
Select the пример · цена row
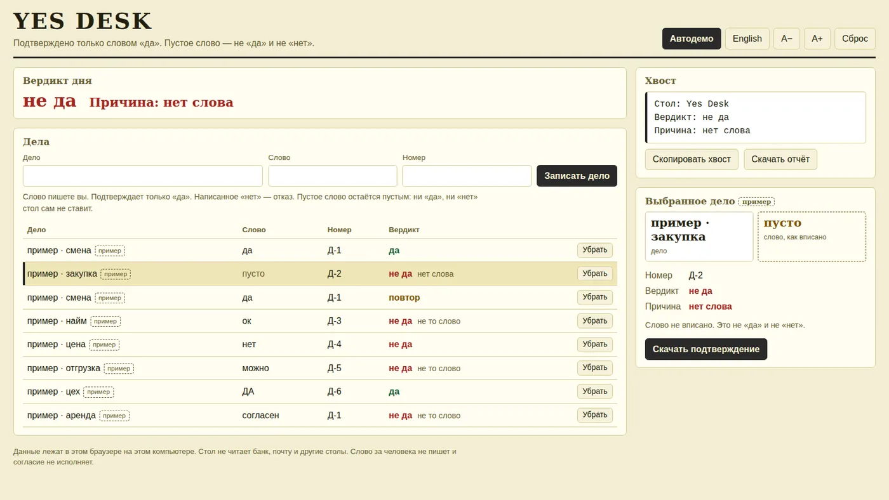(320, 345)
